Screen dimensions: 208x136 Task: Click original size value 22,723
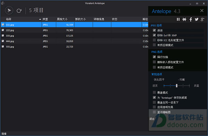(70, 46)
